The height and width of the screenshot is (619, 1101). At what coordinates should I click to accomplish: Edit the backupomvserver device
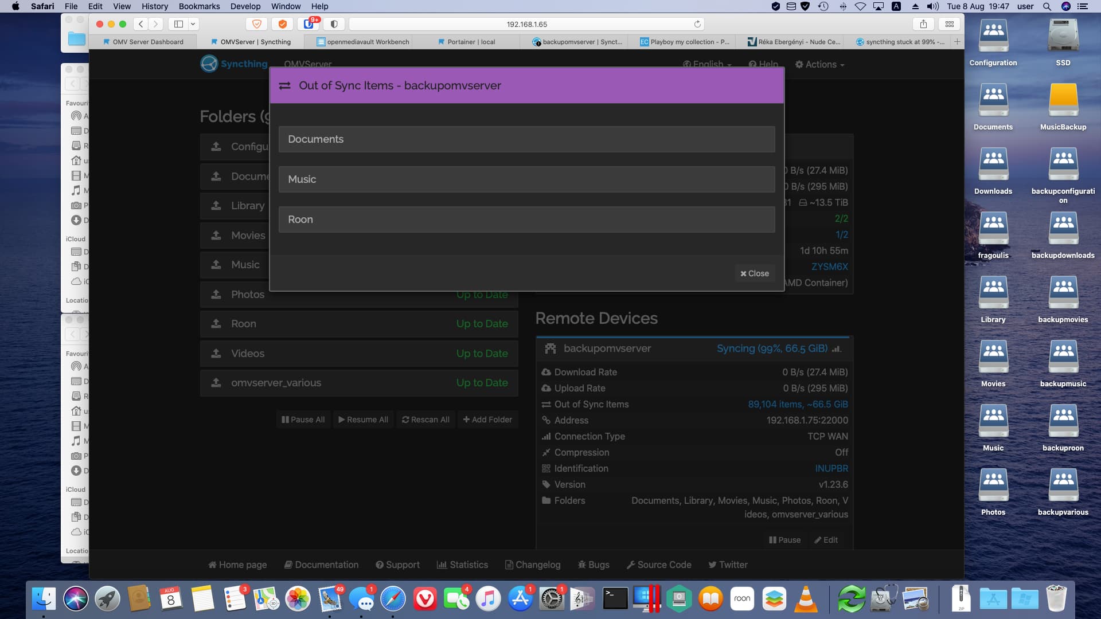click(x=826, y=540)
